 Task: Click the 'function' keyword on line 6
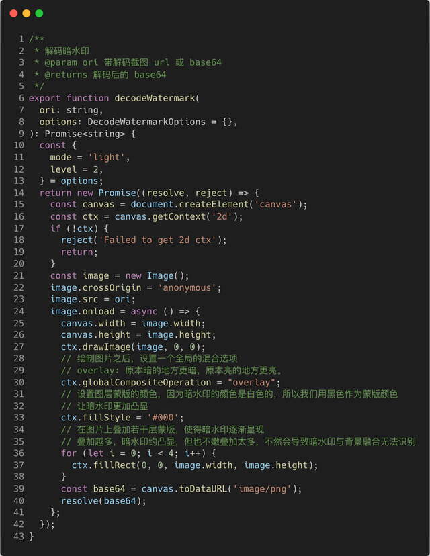(x=87, y=98)
